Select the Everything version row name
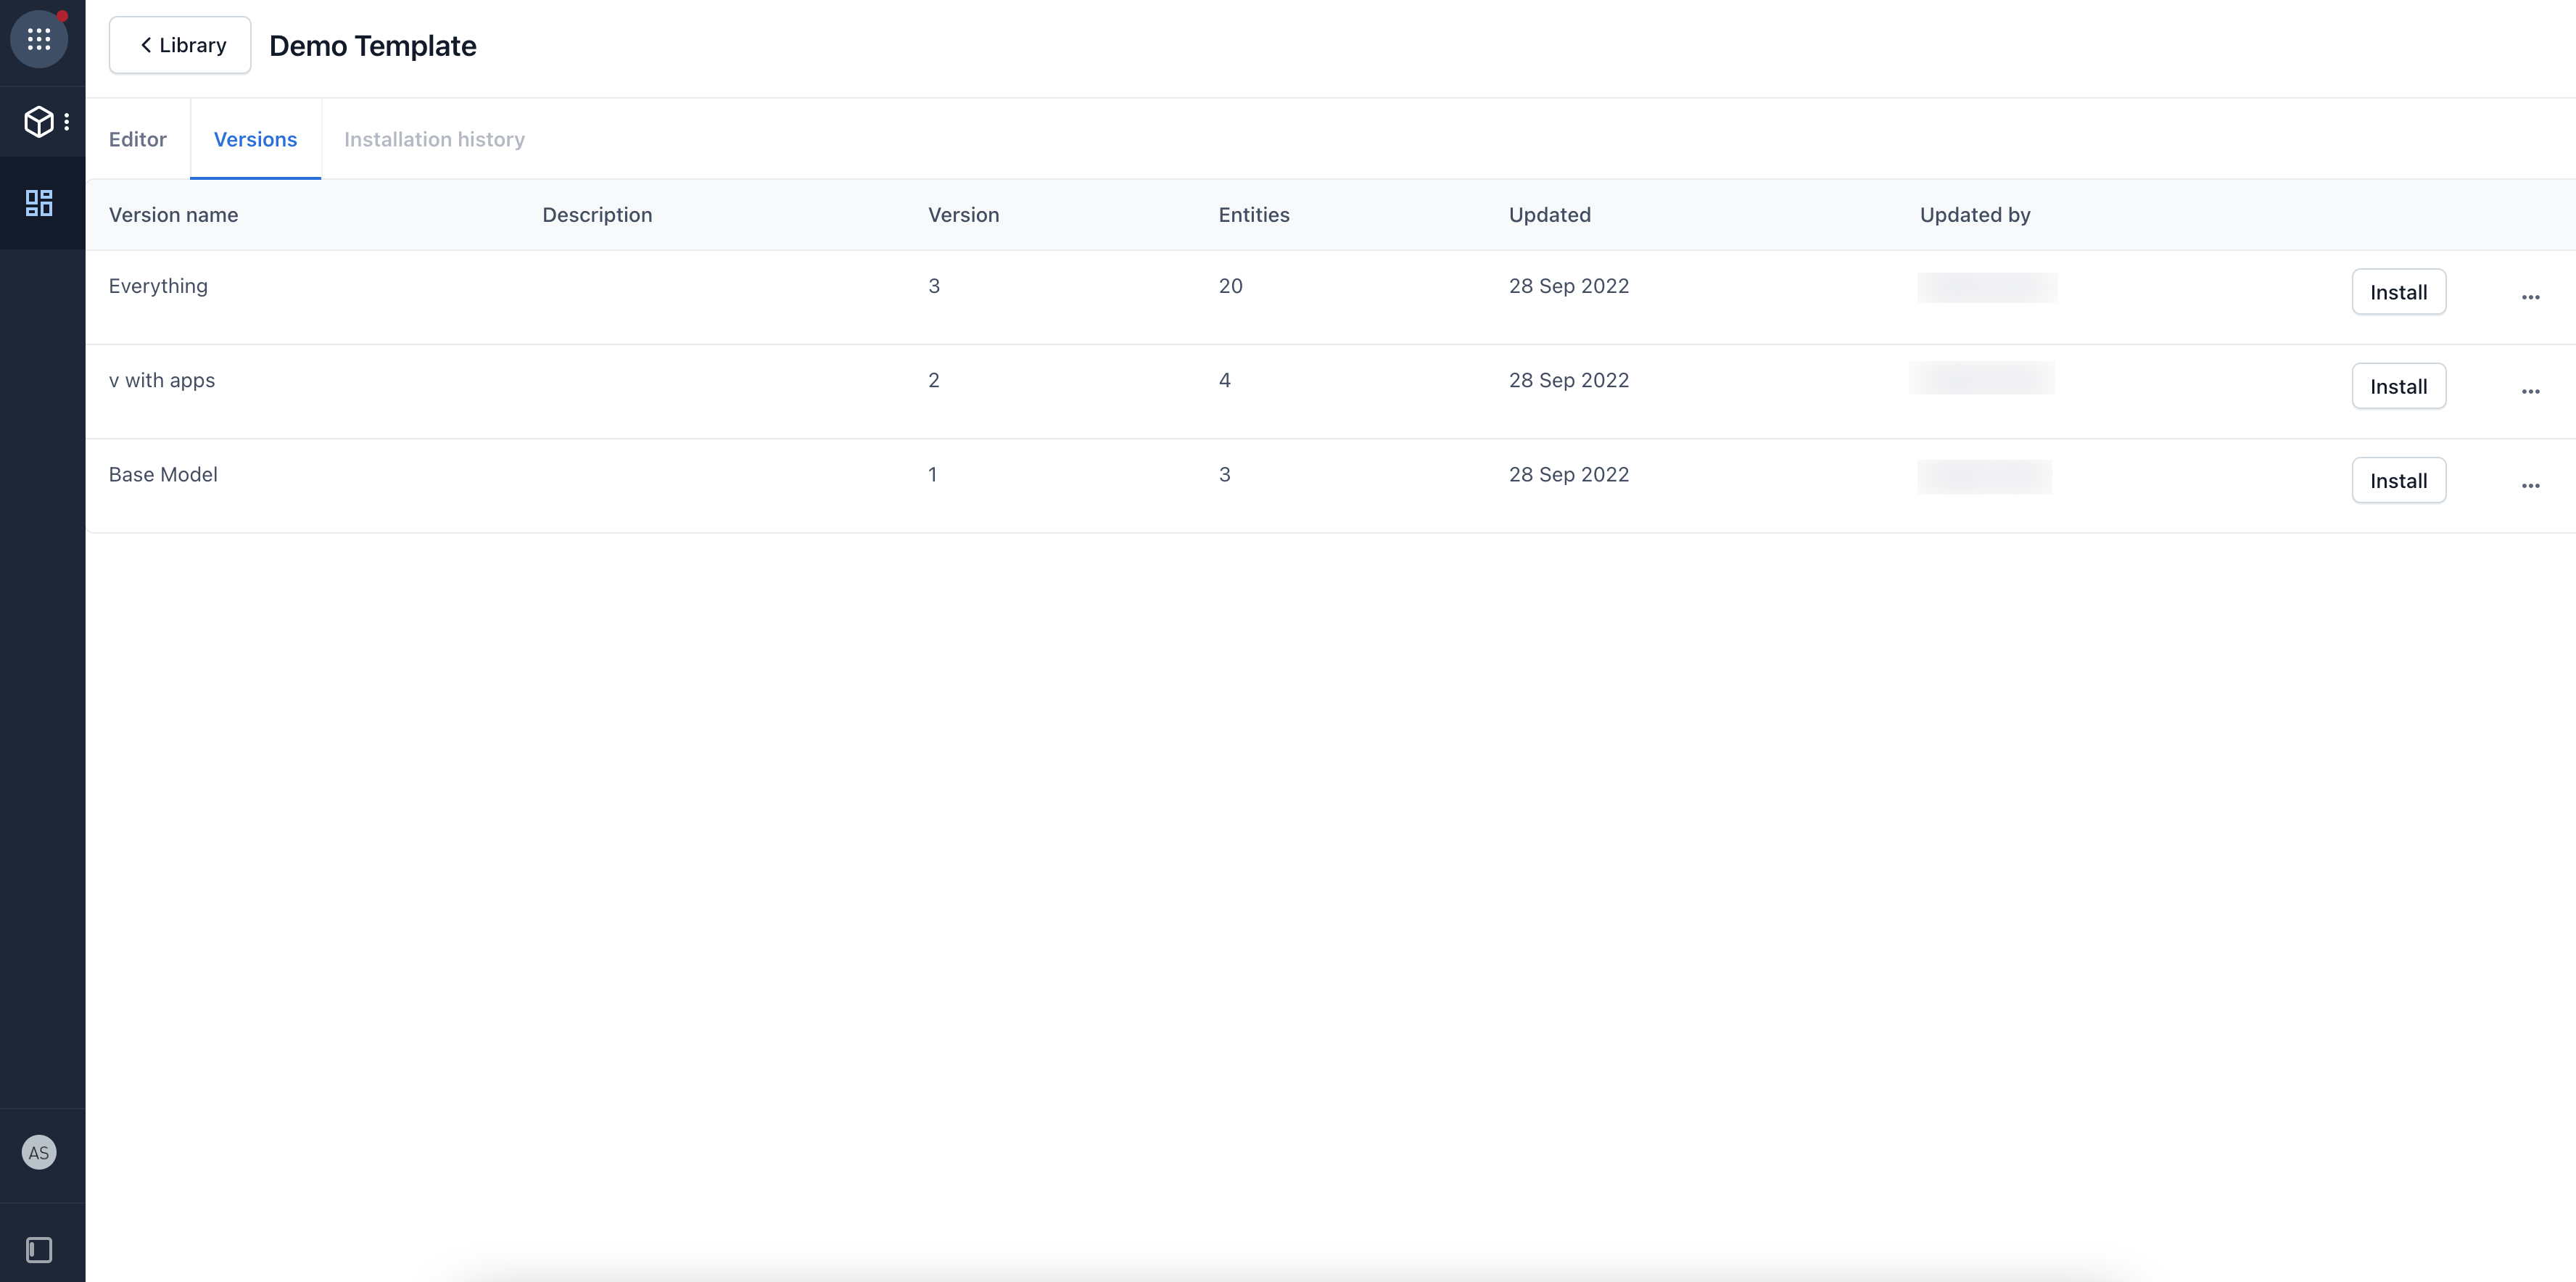This screenshot has height=1282, width=2576. coord(158,286)
